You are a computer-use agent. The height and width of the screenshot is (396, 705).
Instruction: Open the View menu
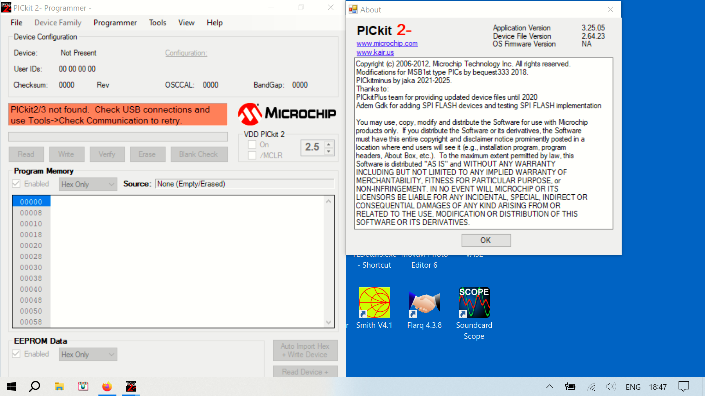coord(186,23)
